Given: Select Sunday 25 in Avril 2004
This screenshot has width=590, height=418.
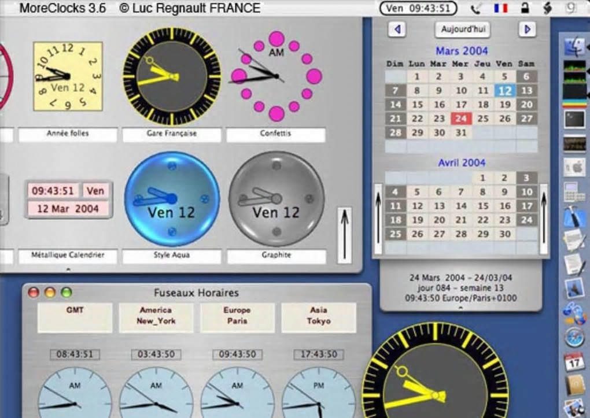Looking at the screenshot, I should pyautogui.click(x=395, y=234).
